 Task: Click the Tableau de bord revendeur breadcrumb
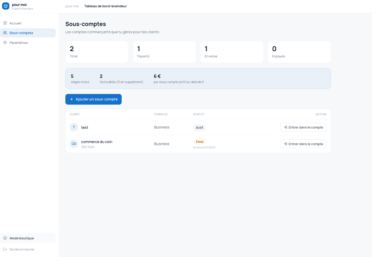pyautogui.click(x=106, y=6)
